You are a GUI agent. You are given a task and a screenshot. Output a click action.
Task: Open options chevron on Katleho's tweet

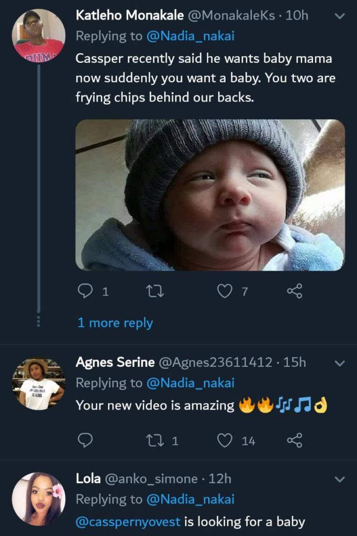(339, 16)
